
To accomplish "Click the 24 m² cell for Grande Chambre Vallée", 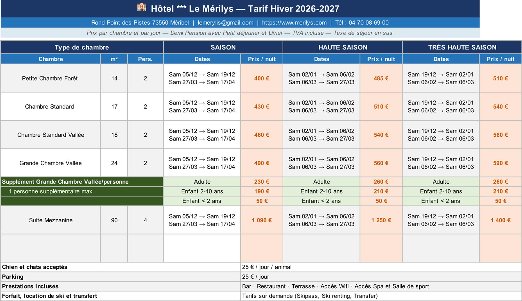I will click(114, 163).
